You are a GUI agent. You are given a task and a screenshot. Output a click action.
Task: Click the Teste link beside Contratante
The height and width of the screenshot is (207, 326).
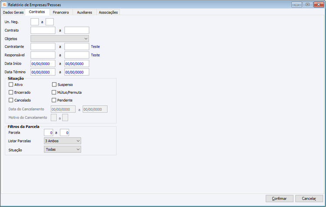95,46
